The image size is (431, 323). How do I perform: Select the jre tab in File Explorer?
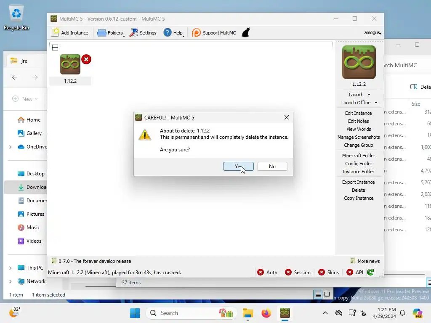[25, 61]
